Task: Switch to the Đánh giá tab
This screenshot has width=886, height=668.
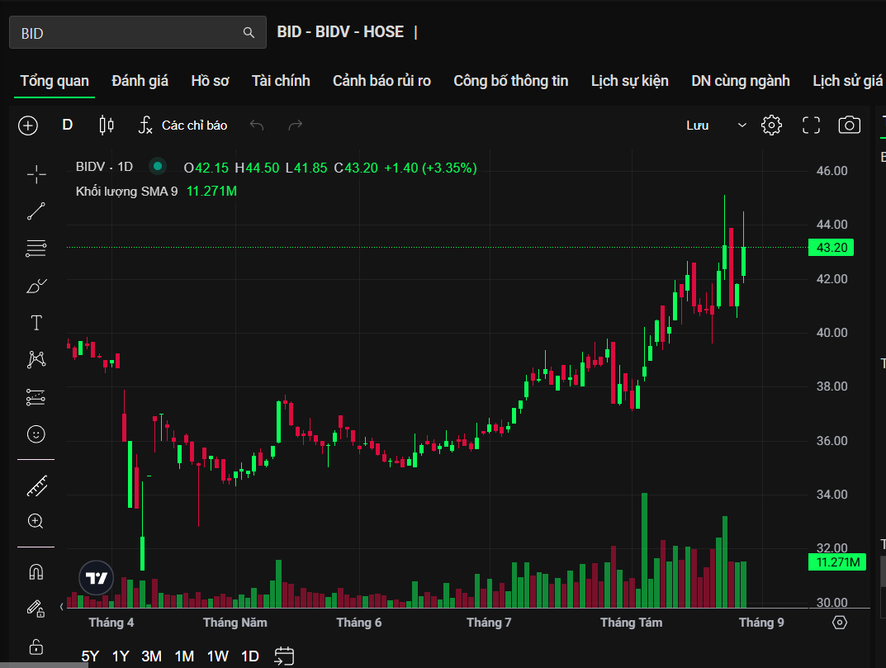Action: tap(140, 81)
